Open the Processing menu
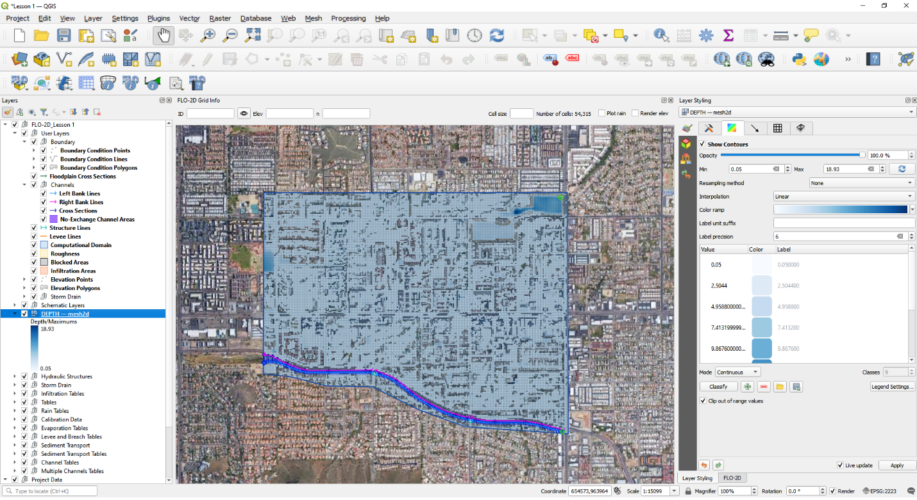This screenshot has width=917, height=500. [348, 19]
